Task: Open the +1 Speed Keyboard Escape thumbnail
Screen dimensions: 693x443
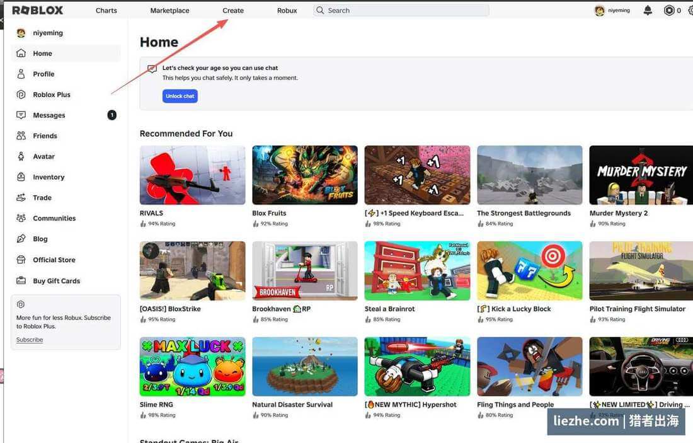Action: [417, 175]
